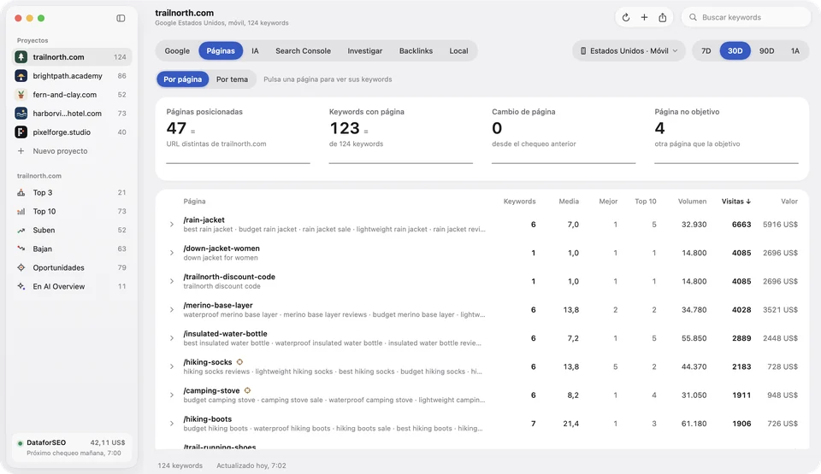Image resolution: width=821 pixels, height=474 pixels.
Task: Open the Página no objetivo summary card
Action: [726, 135]
